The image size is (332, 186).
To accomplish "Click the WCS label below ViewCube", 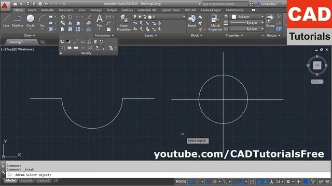I will [317, 82].
